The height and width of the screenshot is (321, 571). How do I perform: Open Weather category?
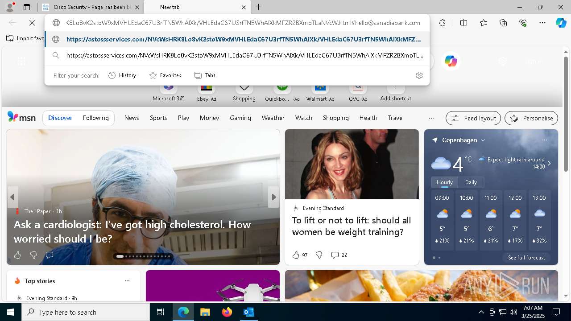[273, 118]
